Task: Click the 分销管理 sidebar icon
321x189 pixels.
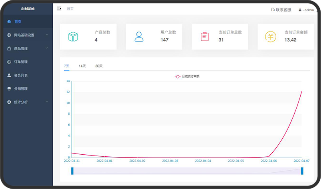Action: point(9,89)
